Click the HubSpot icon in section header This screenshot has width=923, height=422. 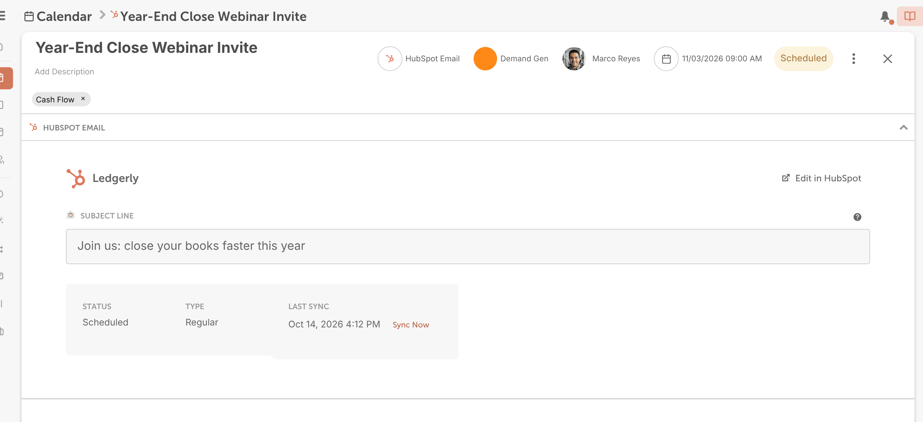34,127
